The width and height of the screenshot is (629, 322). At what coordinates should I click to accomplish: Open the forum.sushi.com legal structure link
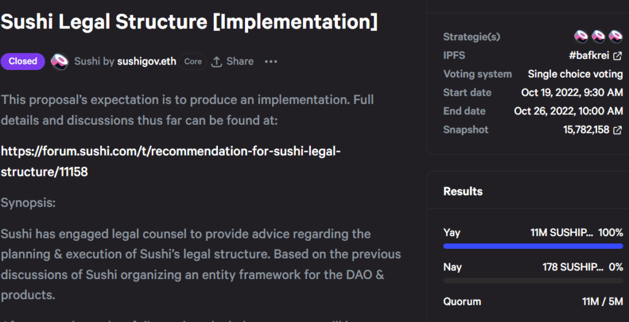coord(171,162)
